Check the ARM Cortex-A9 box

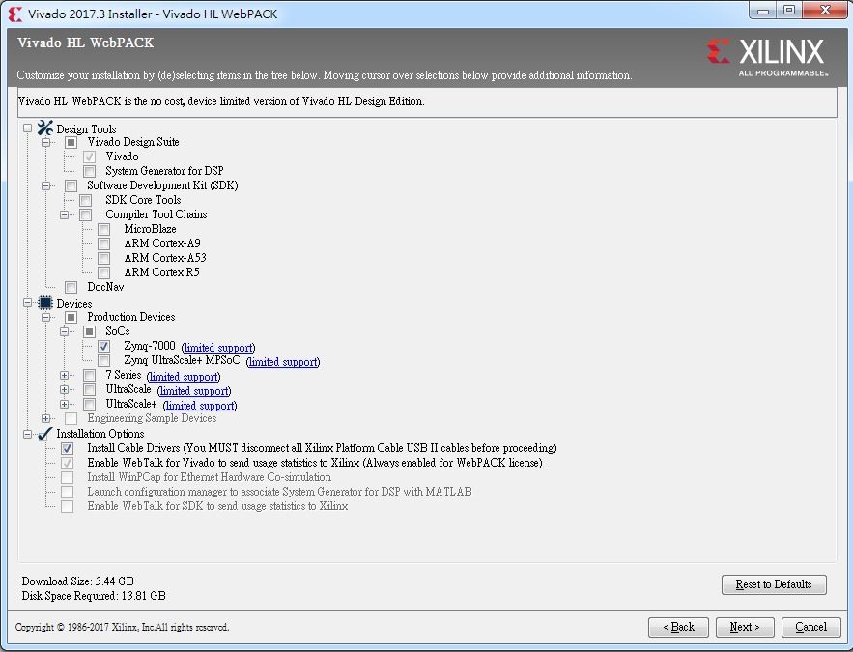tap(104, 243)
